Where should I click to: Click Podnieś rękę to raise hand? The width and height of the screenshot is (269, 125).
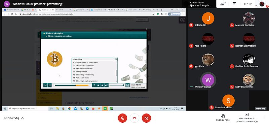(223, 118)
